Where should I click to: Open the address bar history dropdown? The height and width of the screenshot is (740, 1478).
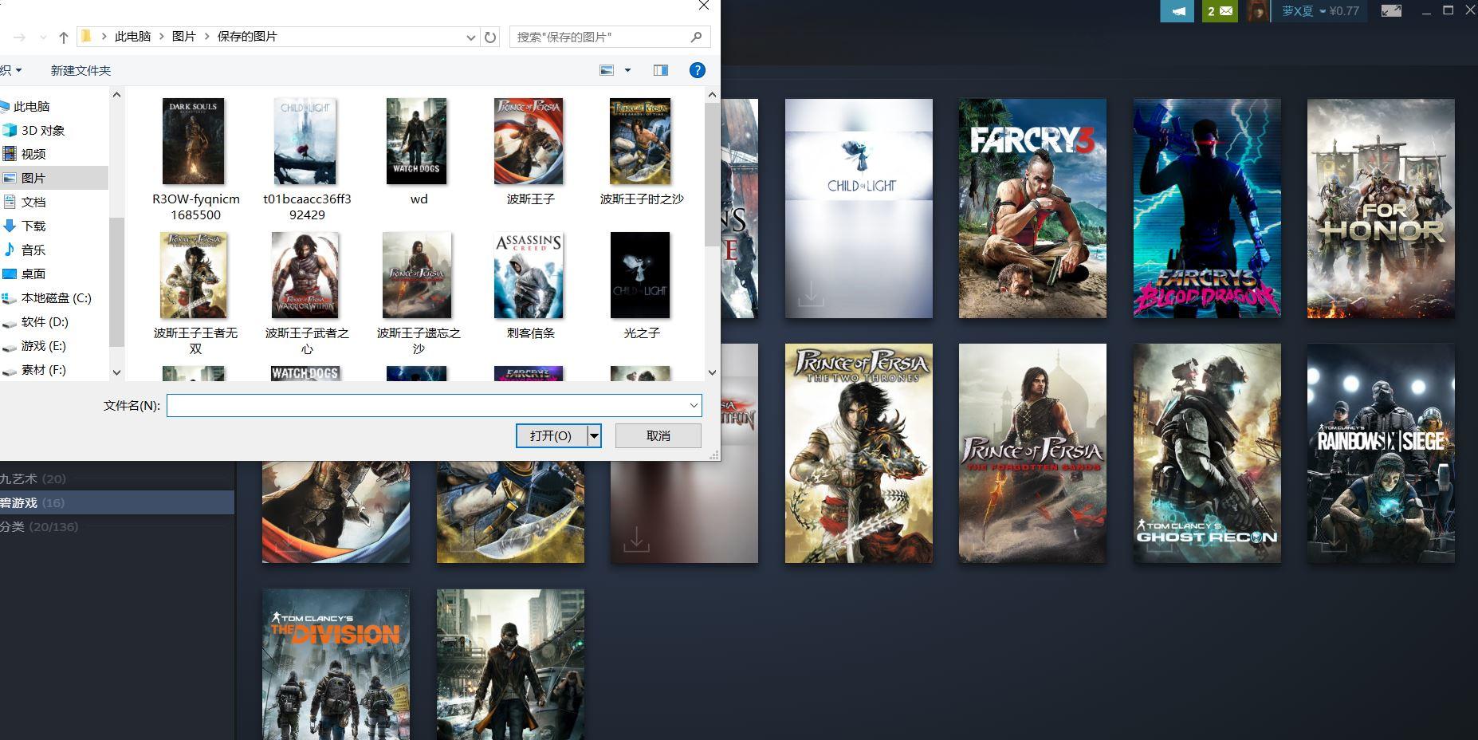point(470,37)
